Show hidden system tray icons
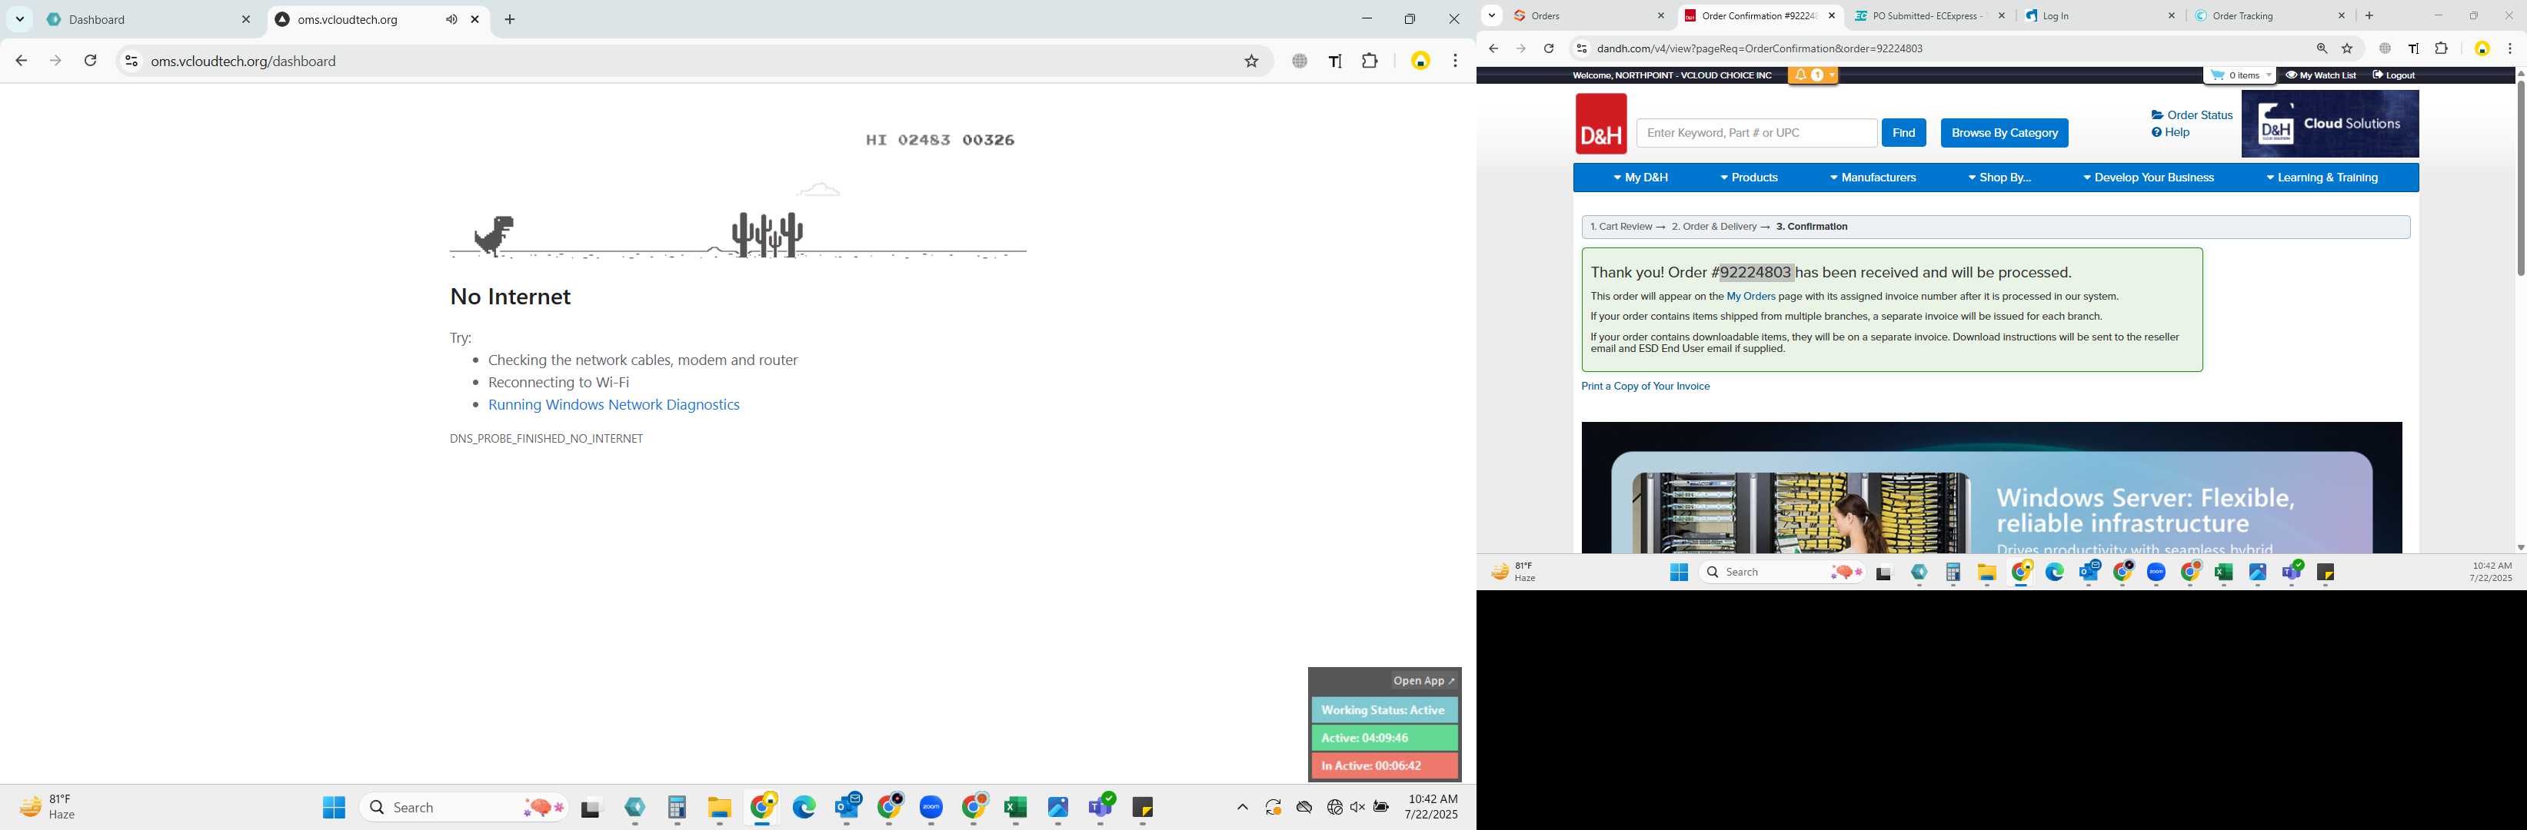The width and height of the screenshot is (2527, 830). [x=1242, y=808]
